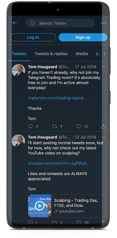Click the Sign up button
Image resolution: width=117 pixels, height=238 pixels.
83,37
